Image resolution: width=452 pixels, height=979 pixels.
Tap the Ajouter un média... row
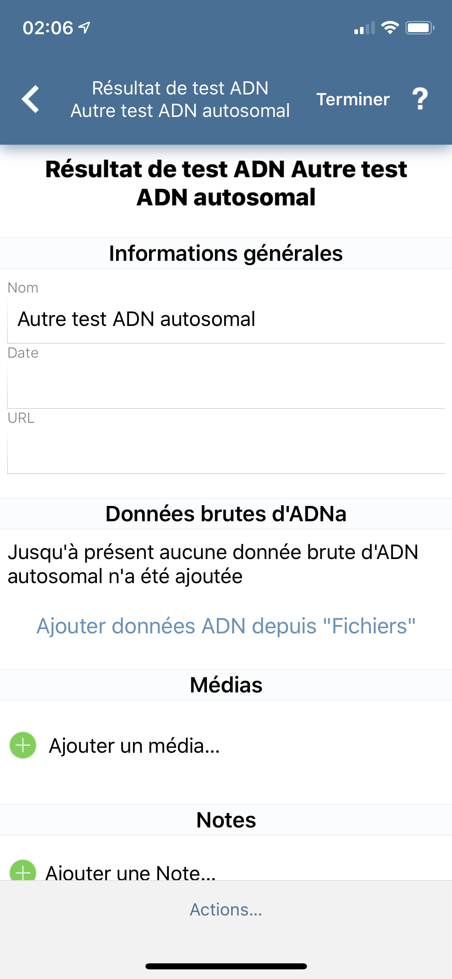[x=226, y=746]
